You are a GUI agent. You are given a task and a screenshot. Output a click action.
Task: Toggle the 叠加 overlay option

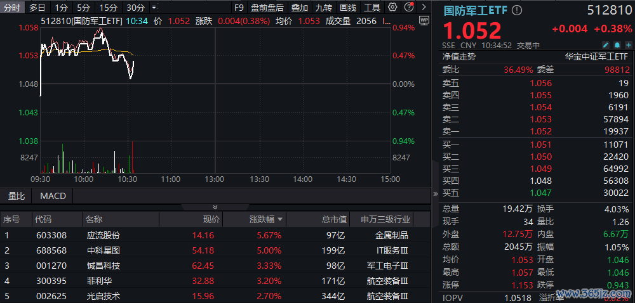tap(300, 8)
